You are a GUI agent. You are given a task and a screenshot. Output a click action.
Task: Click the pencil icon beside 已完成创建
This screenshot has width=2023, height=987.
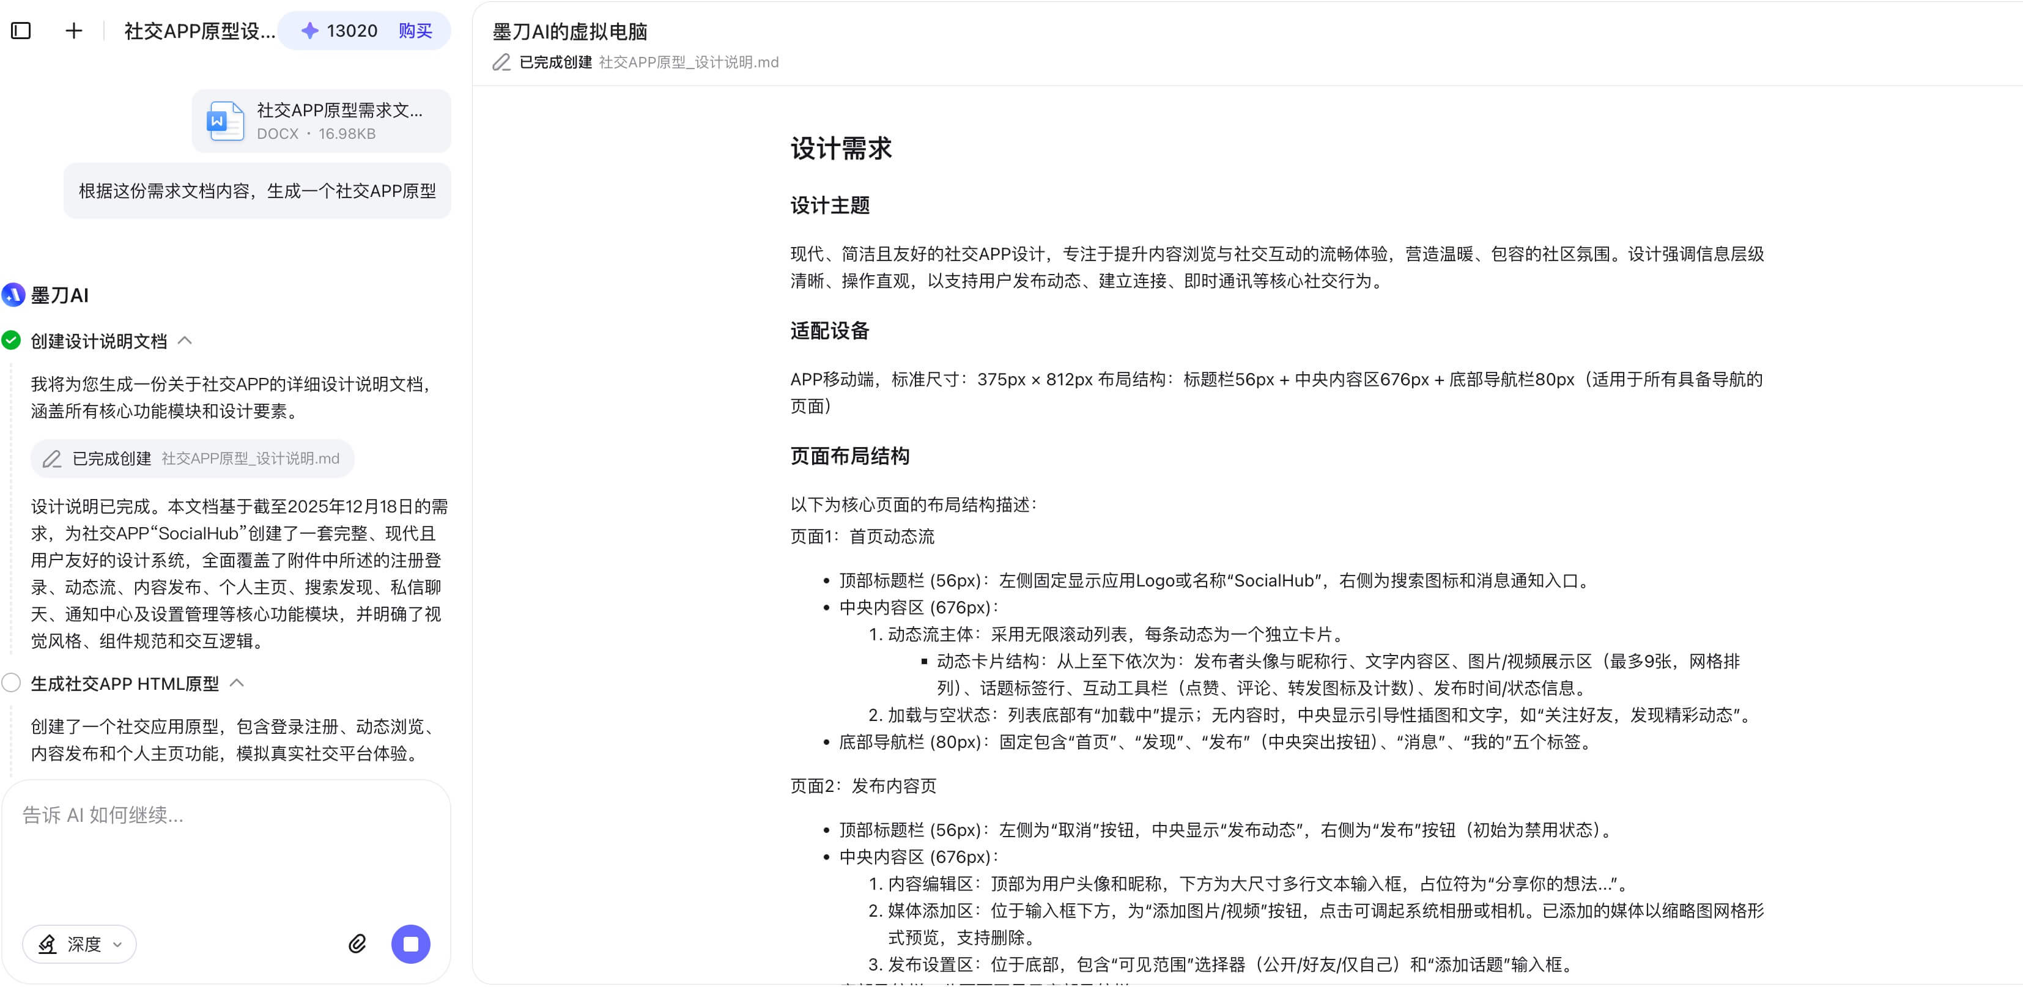(52, 459)
